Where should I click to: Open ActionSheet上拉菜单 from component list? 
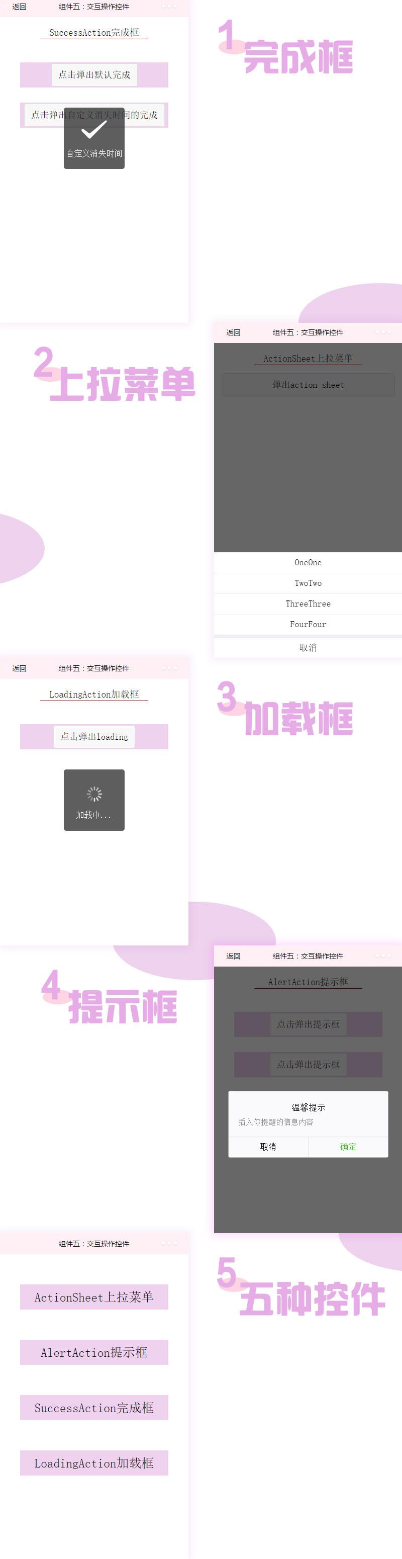[94, 1297]
